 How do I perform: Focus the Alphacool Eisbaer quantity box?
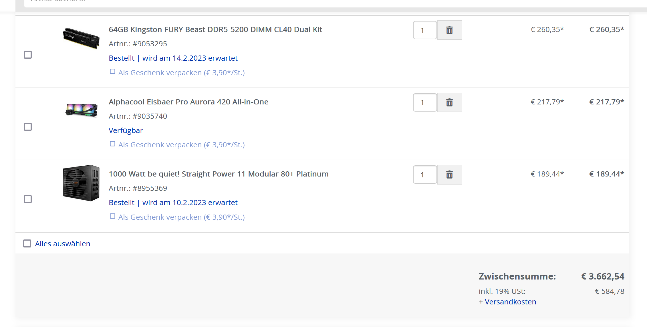click(x=425, y=102)
